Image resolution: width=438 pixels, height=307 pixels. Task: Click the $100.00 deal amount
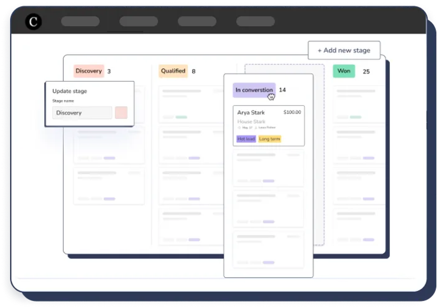tap(292, 112)
